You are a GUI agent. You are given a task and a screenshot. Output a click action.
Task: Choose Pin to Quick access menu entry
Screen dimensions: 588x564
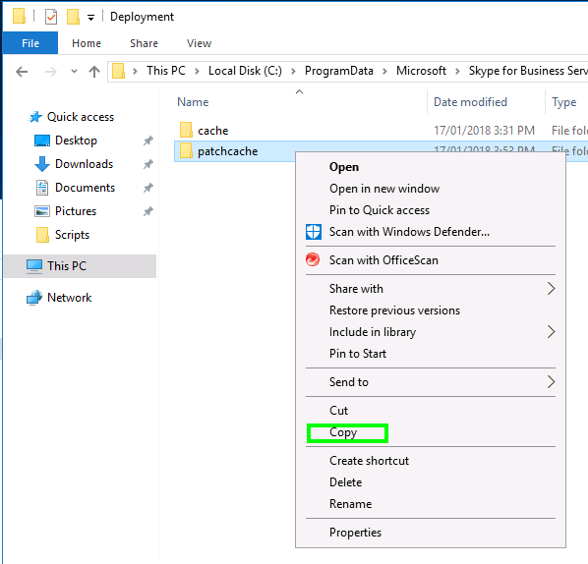[x=380, y=210]
